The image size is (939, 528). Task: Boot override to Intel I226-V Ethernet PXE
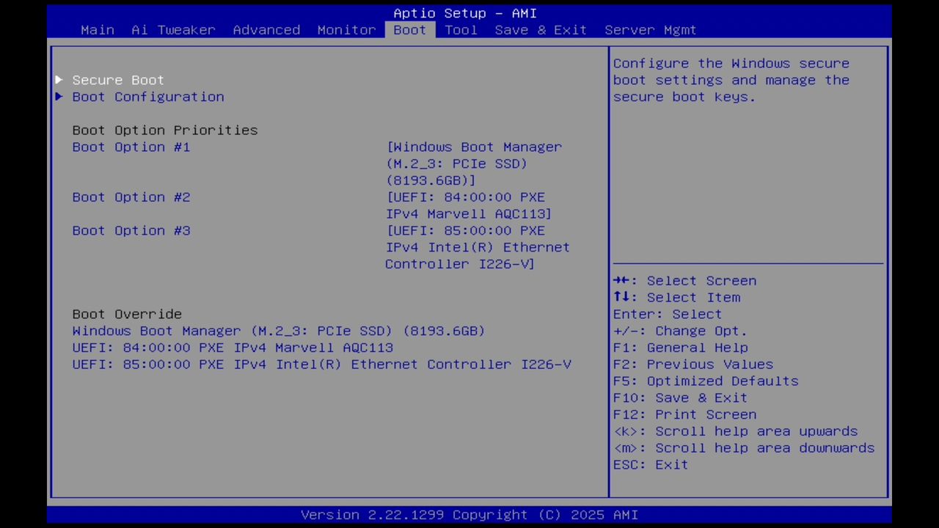point(322,364)
